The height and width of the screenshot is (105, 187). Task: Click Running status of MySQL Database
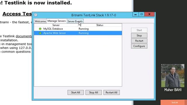84,29
